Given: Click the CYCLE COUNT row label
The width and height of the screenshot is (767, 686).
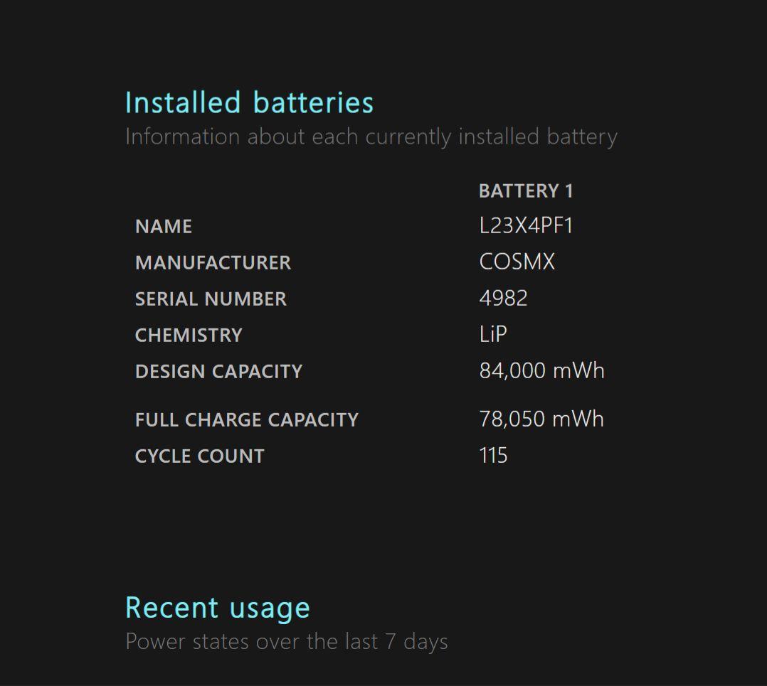Looking at the screenshot, I should click(199, 456).
